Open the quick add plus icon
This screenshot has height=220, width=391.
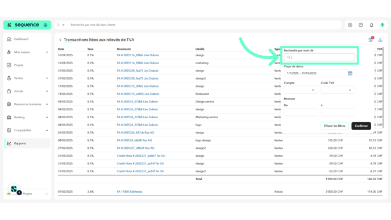pyautogui.click(x=350, y=25)
